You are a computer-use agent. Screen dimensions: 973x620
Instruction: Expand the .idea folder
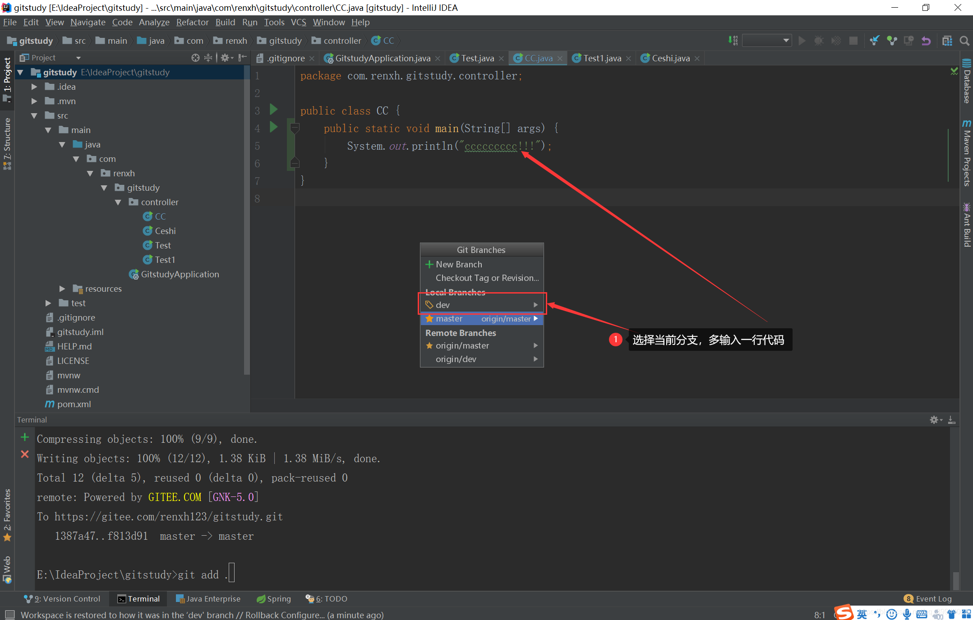click(34, 87)
